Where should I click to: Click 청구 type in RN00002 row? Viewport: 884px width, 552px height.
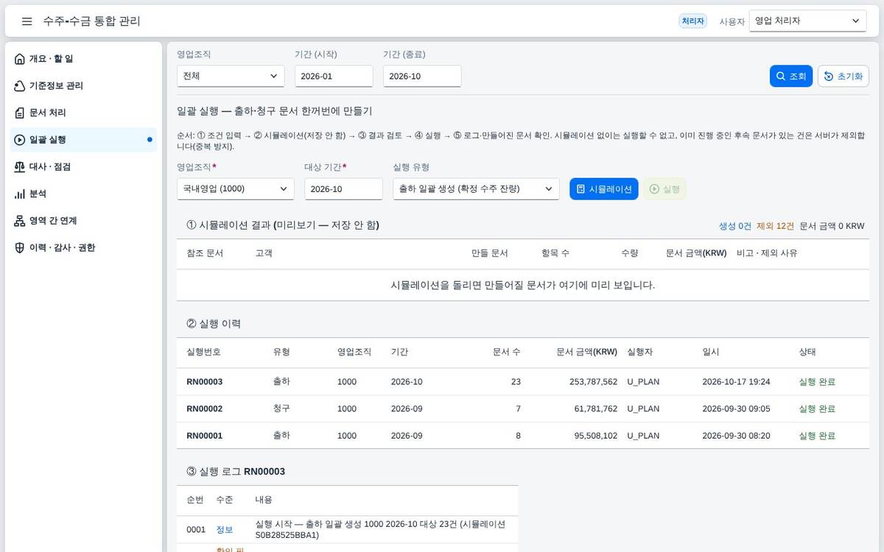coord(281,408)
